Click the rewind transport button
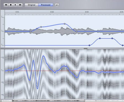 (6, 5)
